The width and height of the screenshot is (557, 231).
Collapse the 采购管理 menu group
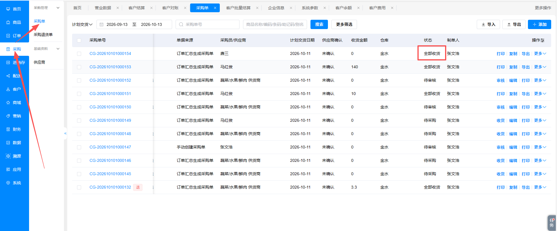point(58,8)
